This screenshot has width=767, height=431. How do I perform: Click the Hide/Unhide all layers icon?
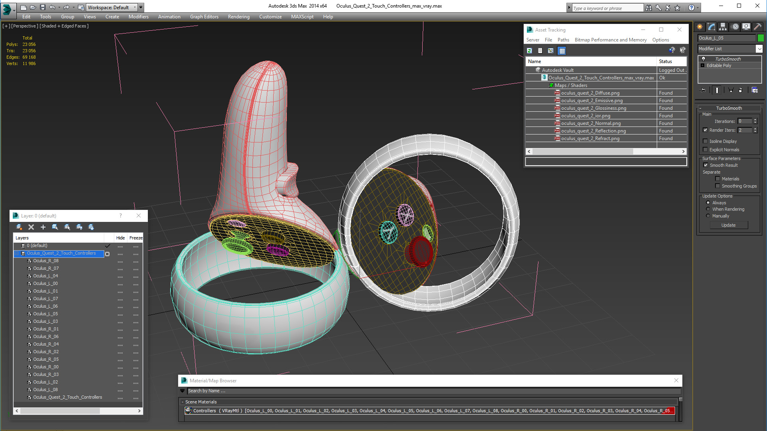79,227
